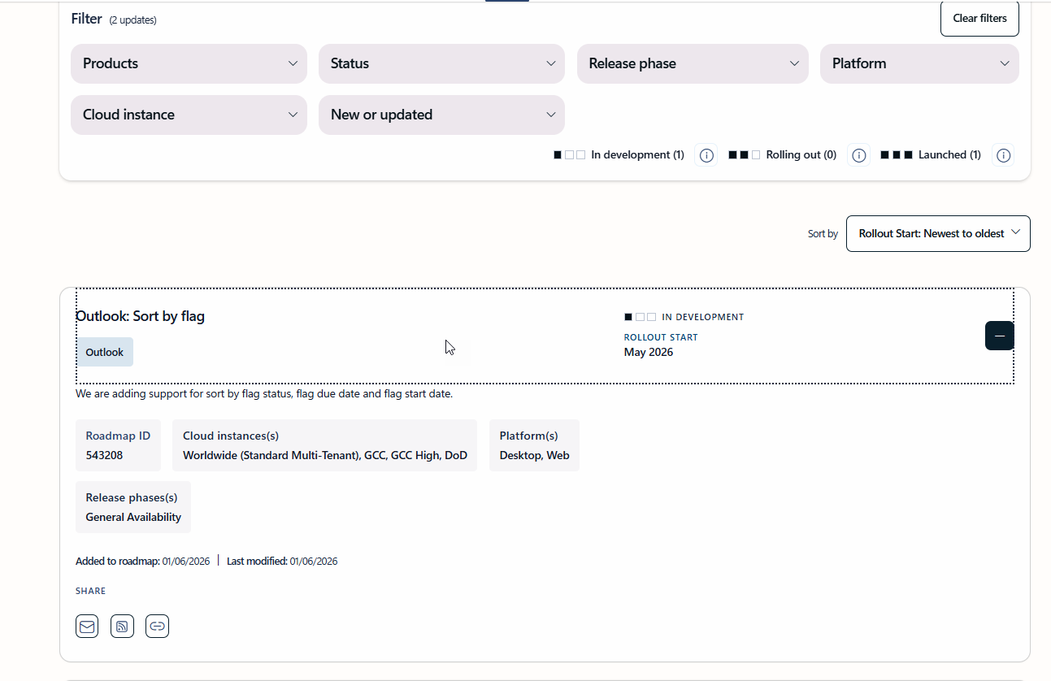Open the Cloud instance filter
Viewport: 1051px width, 681px height.
[189, 115]
